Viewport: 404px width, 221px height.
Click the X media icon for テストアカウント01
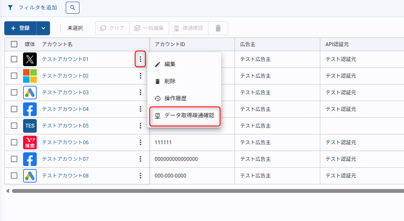pos(30,59)
